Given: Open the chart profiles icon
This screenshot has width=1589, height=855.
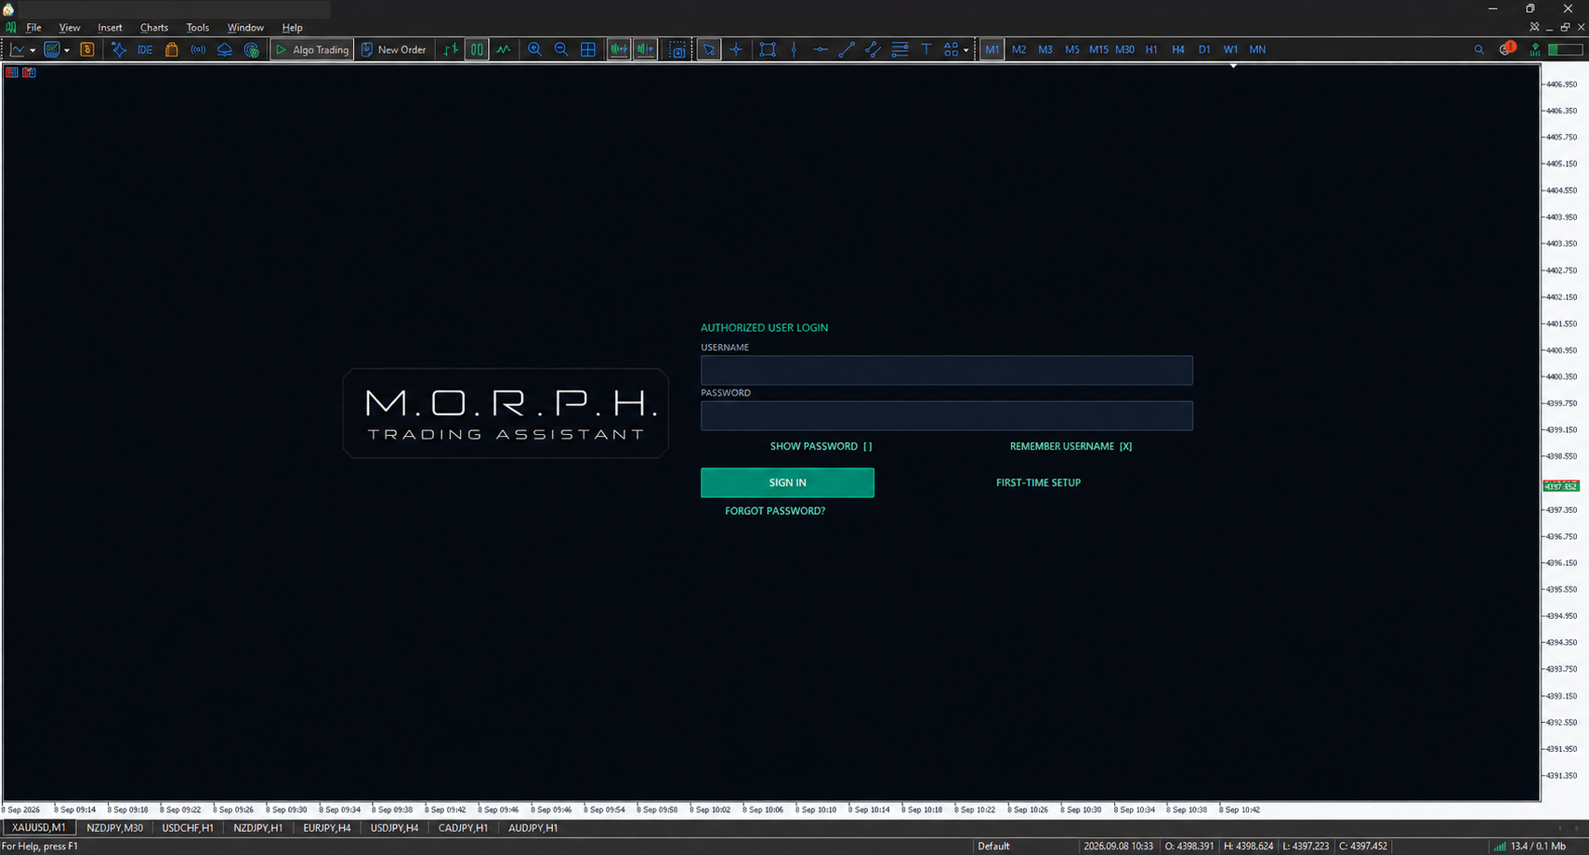Looking at the screenshot, I should pyautogui.click(x=52, y=49).
